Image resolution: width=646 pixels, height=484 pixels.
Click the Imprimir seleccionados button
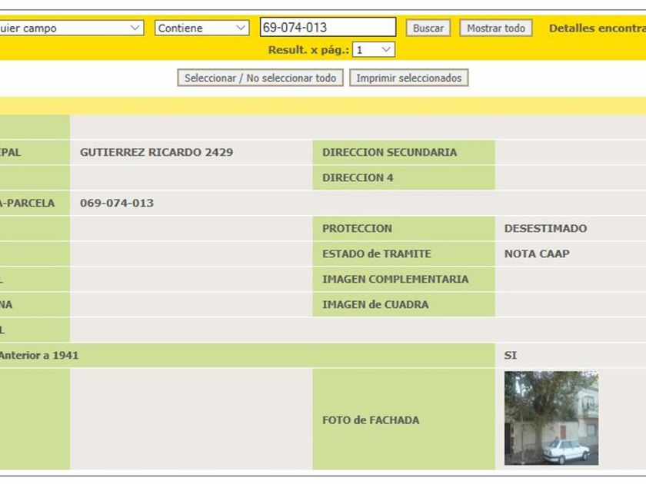[x=408, y=78]
